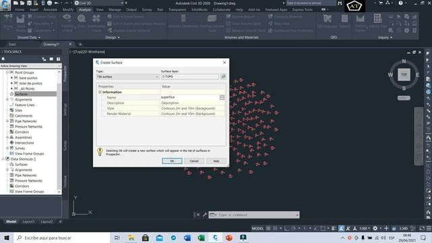Open Word from the taskbar
Viewport: 432px width, 243px height.
click(x=187, y=238)
